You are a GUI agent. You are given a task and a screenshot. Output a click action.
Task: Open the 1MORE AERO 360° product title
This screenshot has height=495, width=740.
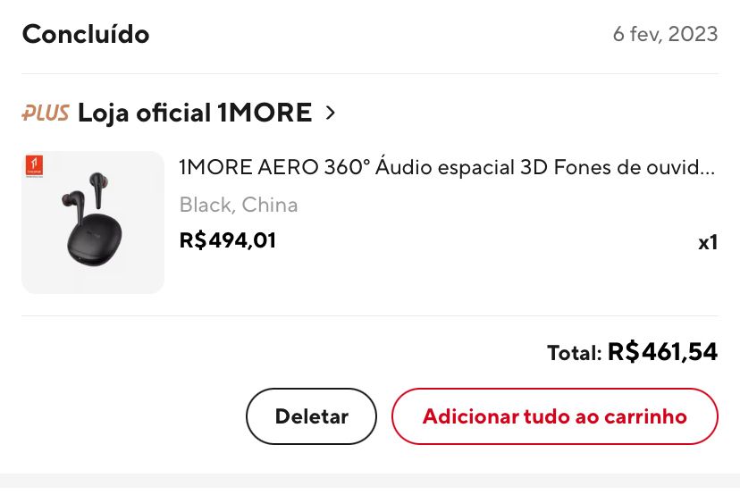point(447,167)
